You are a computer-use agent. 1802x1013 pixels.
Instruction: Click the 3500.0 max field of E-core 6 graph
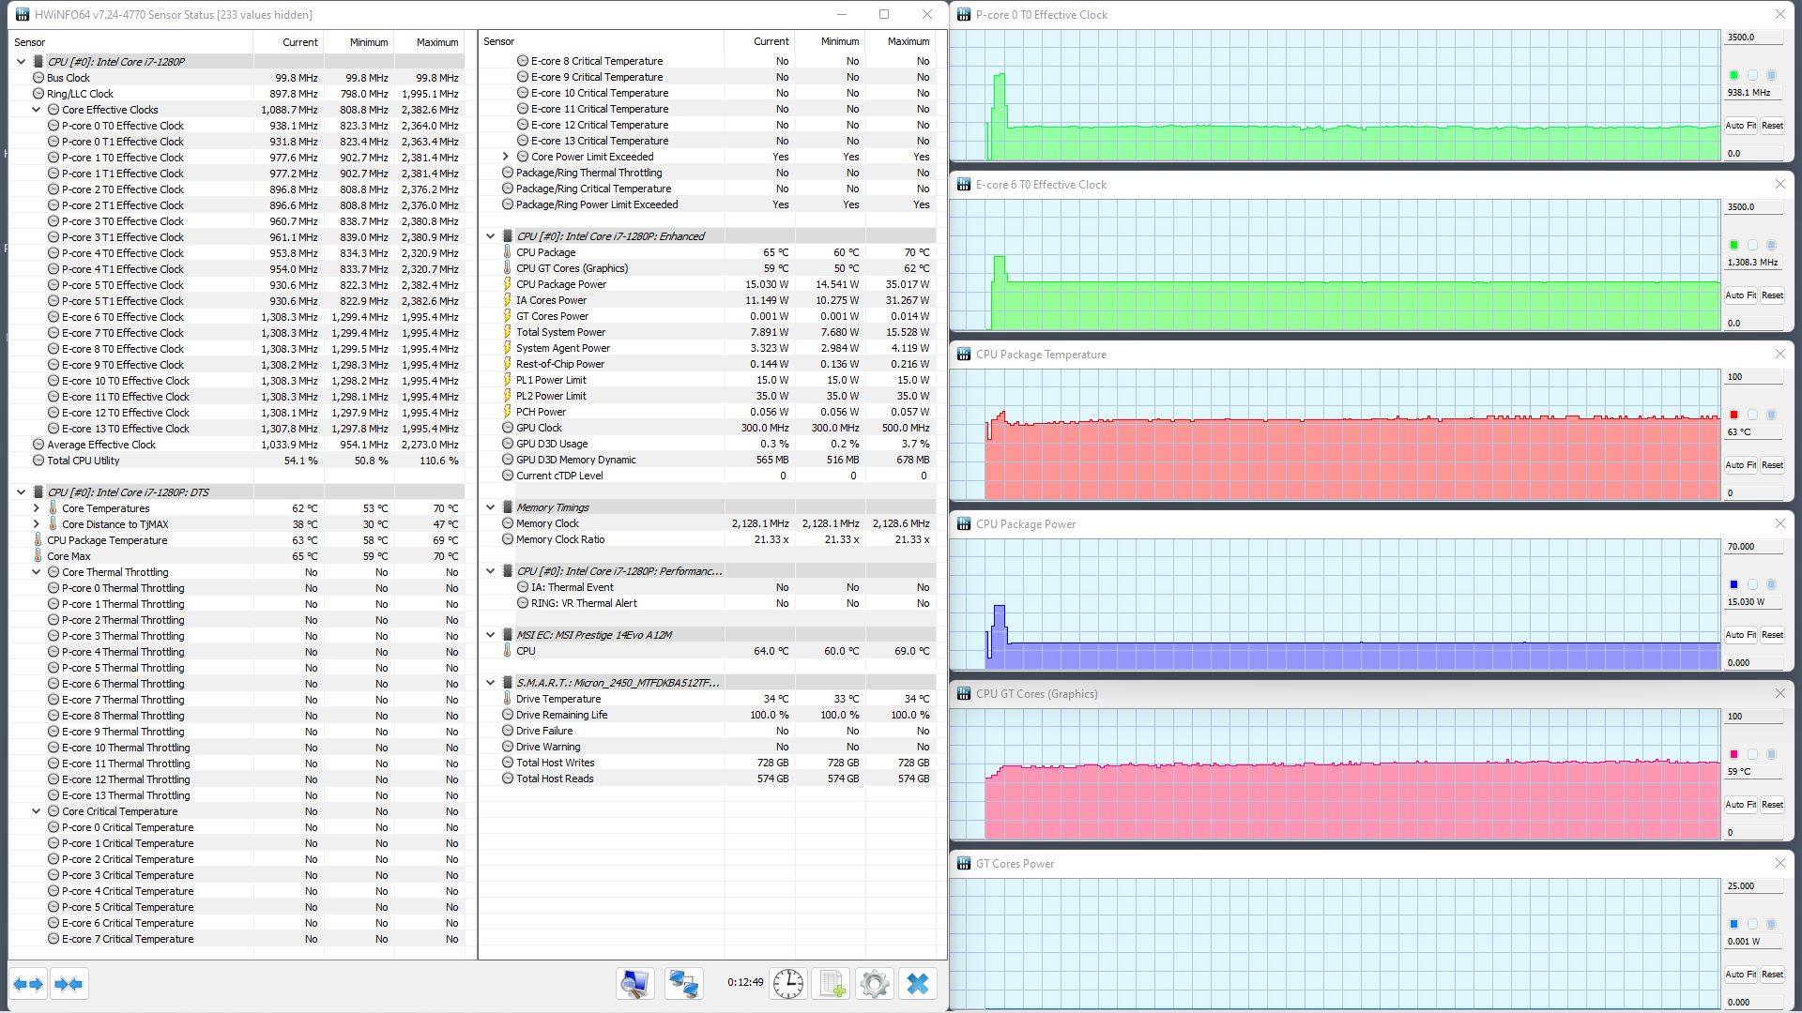[x=1752, y=207]
